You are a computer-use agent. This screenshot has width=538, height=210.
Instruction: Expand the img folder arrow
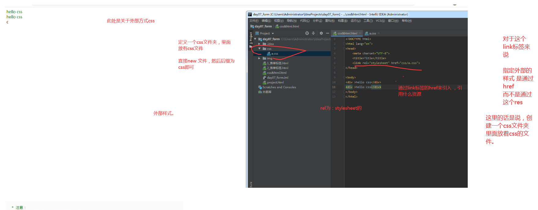pos(259,59)
